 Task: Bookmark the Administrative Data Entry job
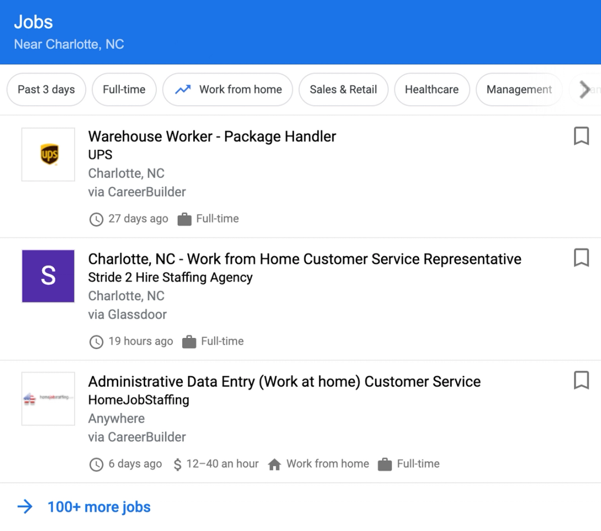(x=581, y=379)
